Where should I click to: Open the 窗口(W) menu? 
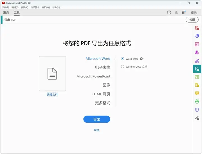coord(46,8)
